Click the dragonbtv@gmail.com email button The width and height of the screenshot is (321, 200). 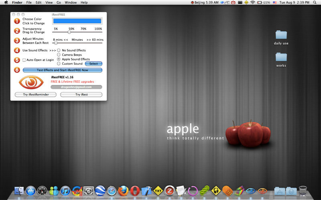point(76,87)
